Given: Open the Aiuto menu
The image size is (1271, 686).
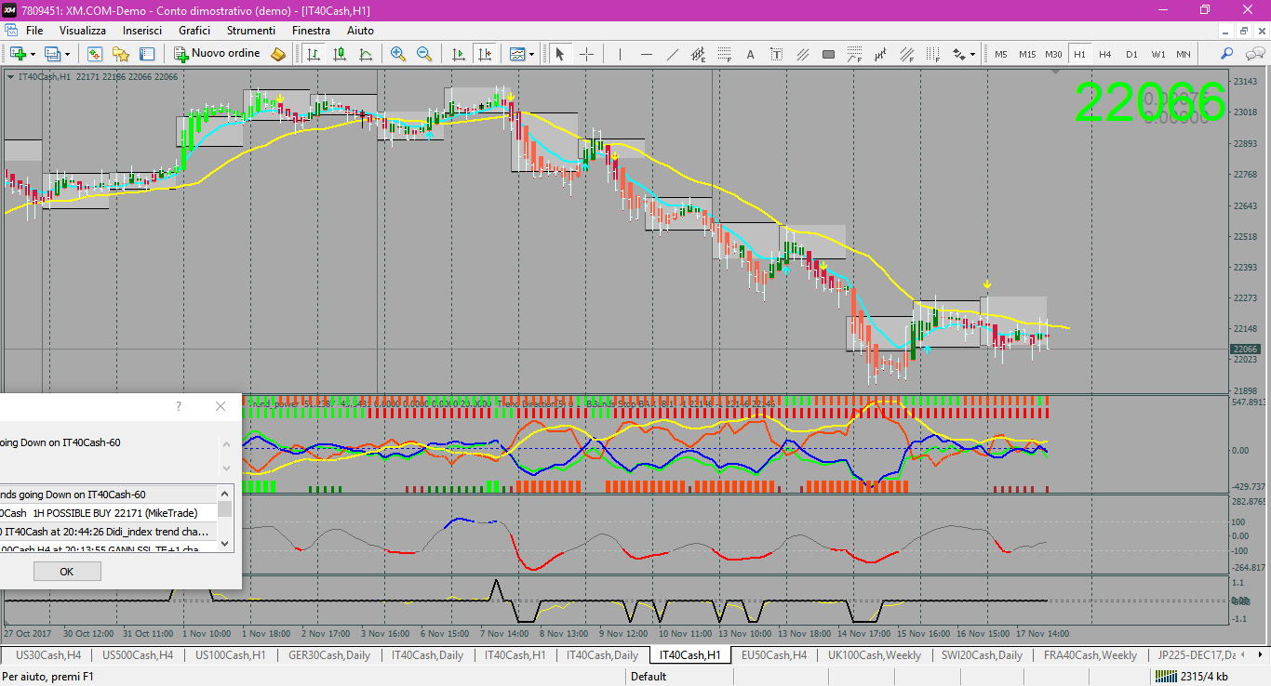Looking at the screenshot, I should [x=360, y=31].
